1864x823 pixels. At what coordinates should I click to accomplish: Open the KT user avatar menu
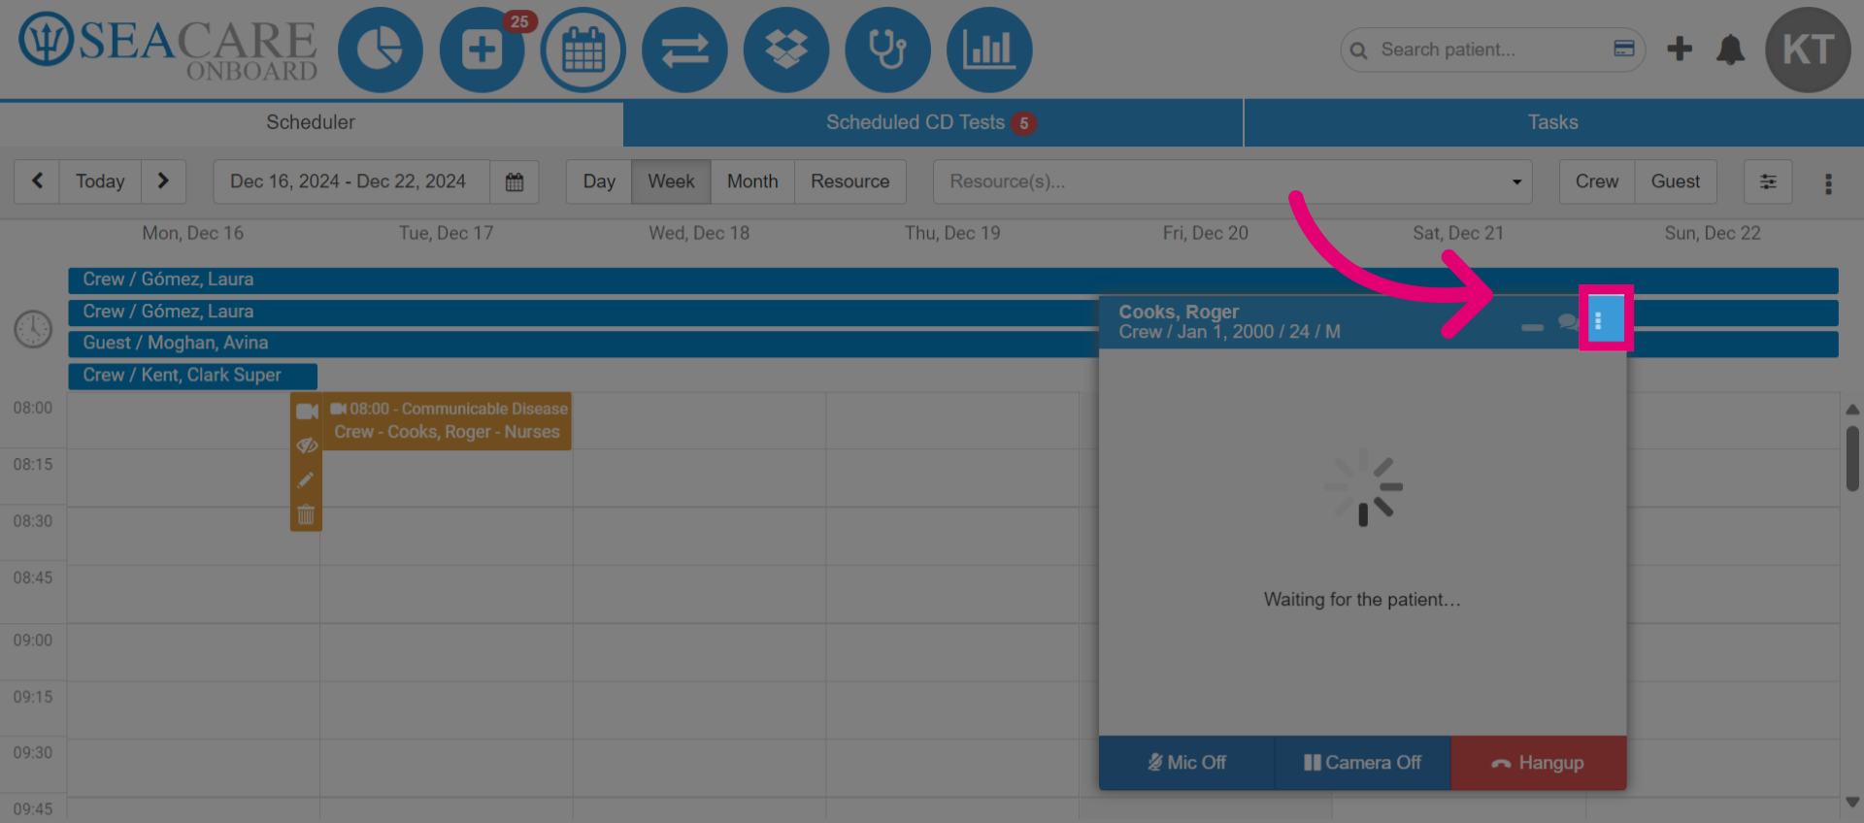pyautogui.click(x=1808, y=49)
